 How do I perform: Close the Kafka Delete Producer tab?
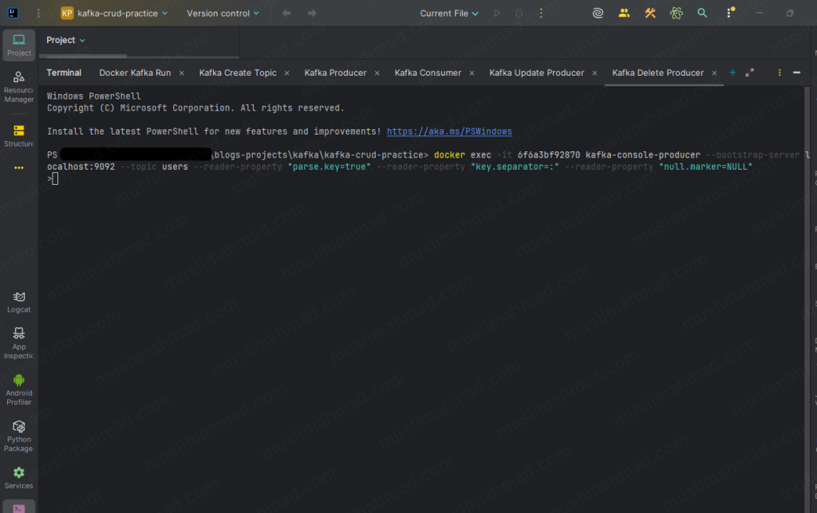(714, 73)
